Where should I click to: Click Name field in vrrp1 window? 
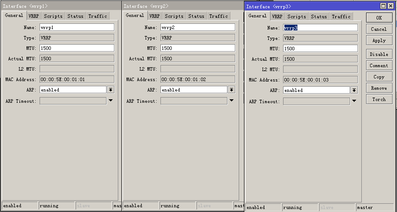click(77, 27)
